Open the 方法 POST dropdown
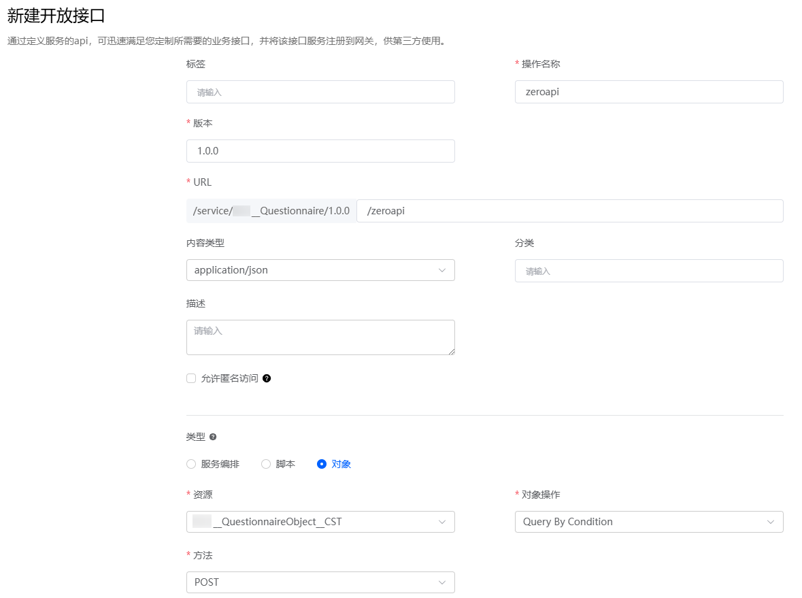The image size is (802, 598). pos(320,582)
